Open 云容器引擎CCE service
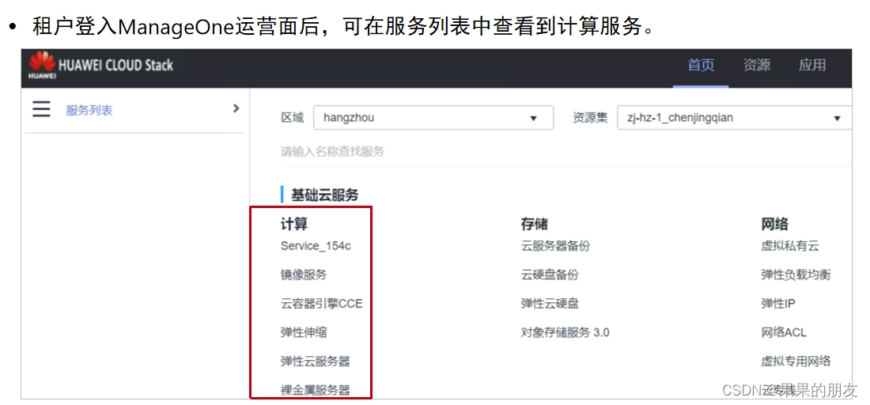The image size is (870, 405). (x=321, y=304)
